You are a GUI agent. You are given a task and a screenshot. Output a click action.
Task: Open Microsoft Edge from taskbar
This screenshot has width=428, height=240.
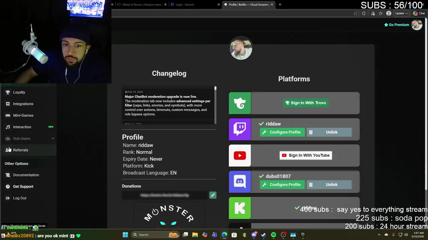click(x=224, y=235)
